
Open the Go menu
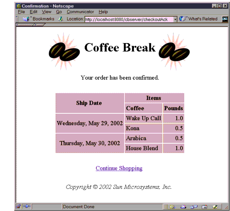point(59,12)
